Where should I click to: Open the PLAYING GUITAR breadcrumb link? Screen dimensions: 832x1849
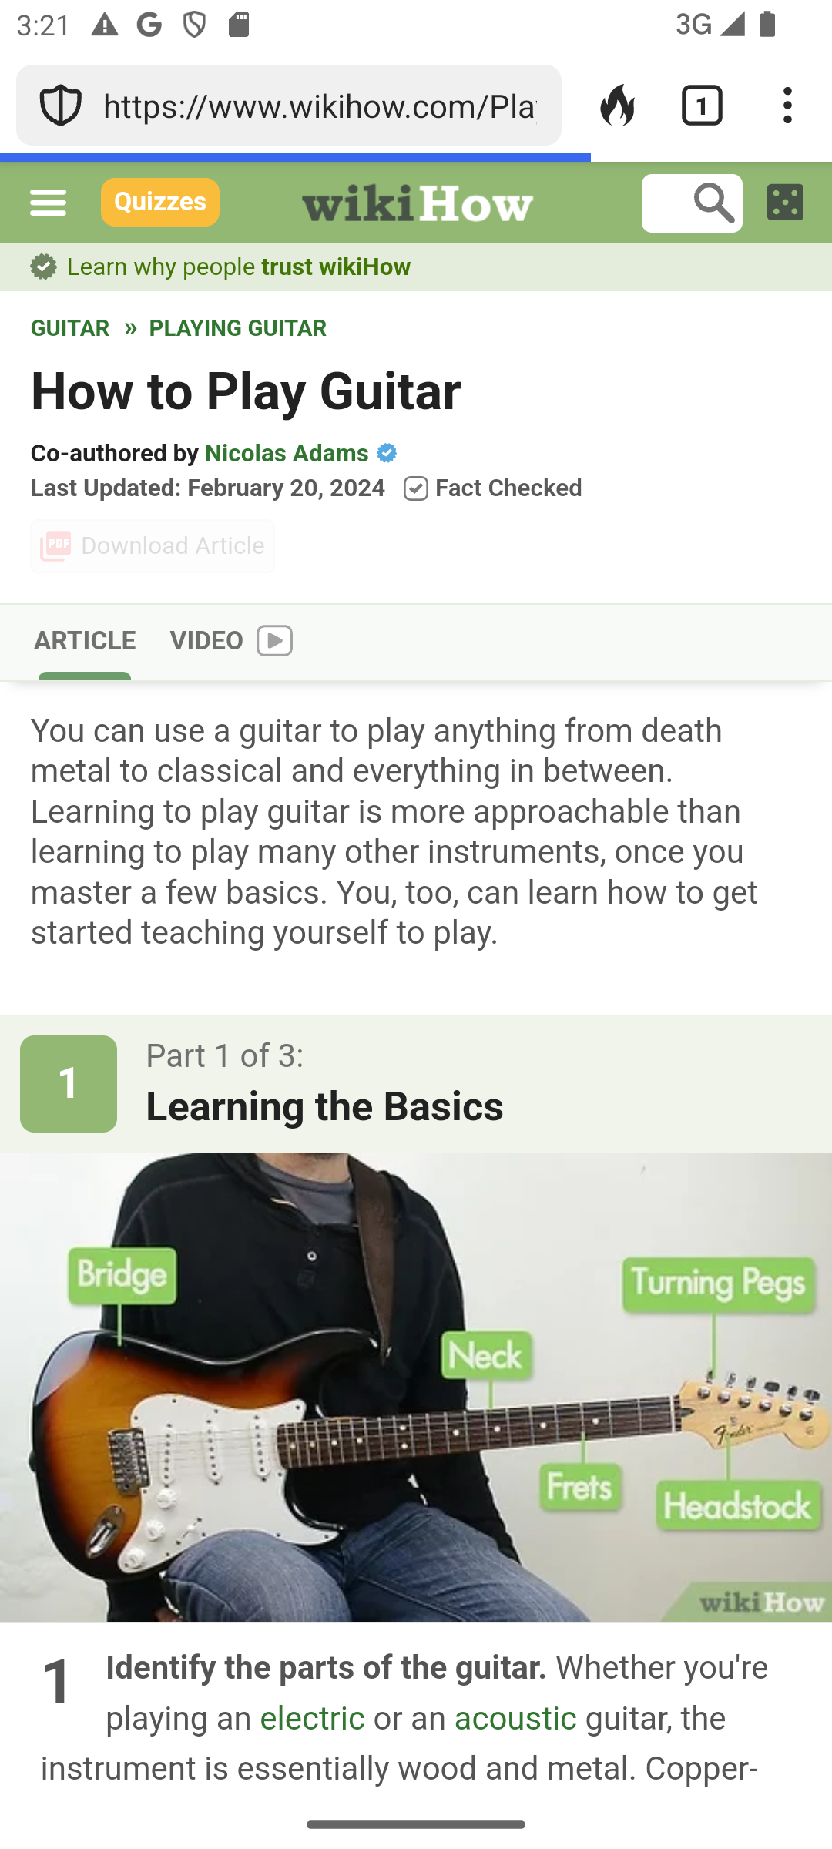[x=238, y=328]
